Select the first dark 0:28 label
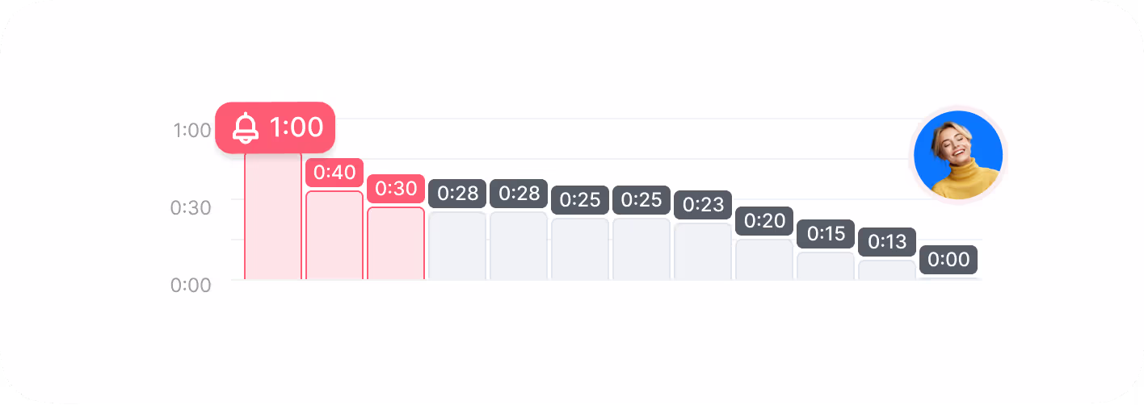Screen dimensions: 1144x405 pyautogui.click(x=457, y=194)
